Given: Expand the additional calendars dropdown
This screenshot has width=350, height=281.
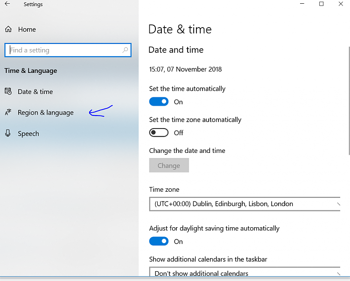Looking at the screenshot, I should (x=245, y=272).
